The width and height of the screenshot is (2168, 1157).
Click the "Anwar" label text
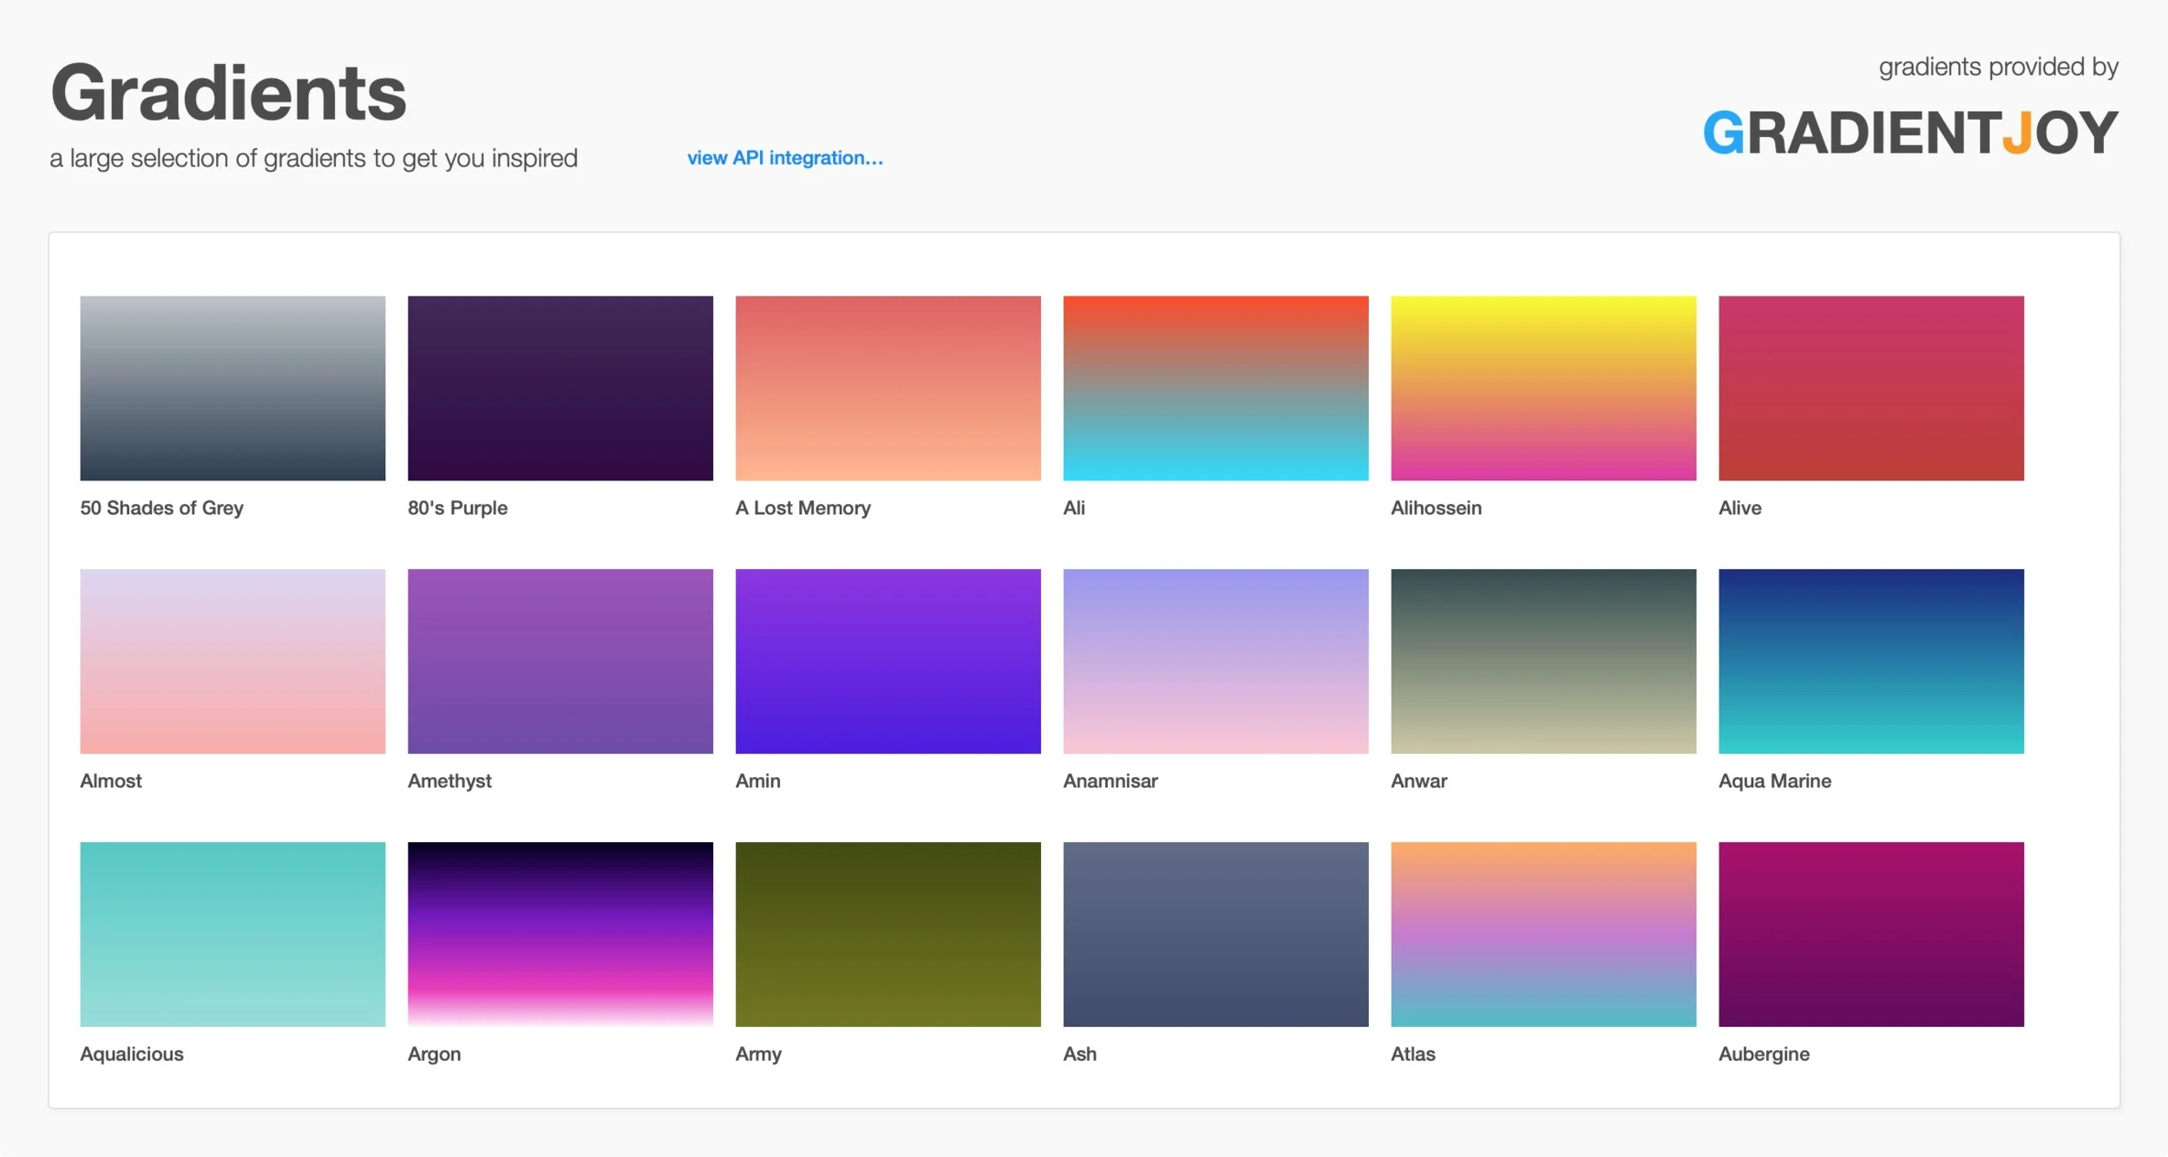click(x=1418, y=781)
